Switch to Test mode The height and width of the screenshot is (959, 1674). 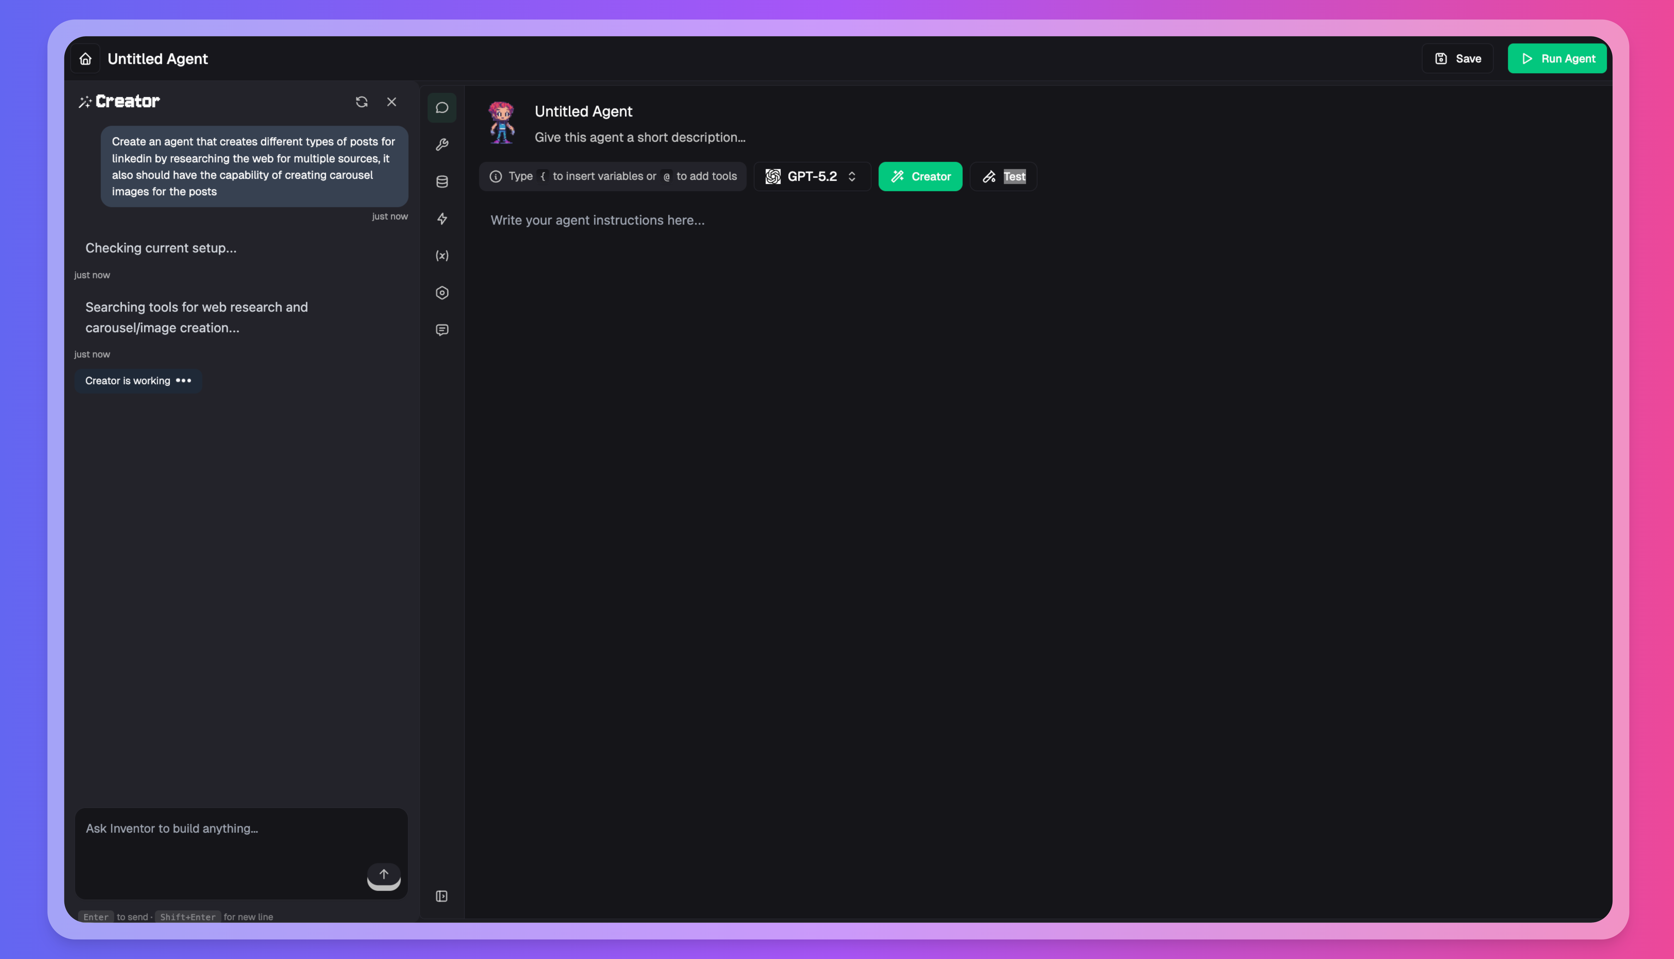1003,176
